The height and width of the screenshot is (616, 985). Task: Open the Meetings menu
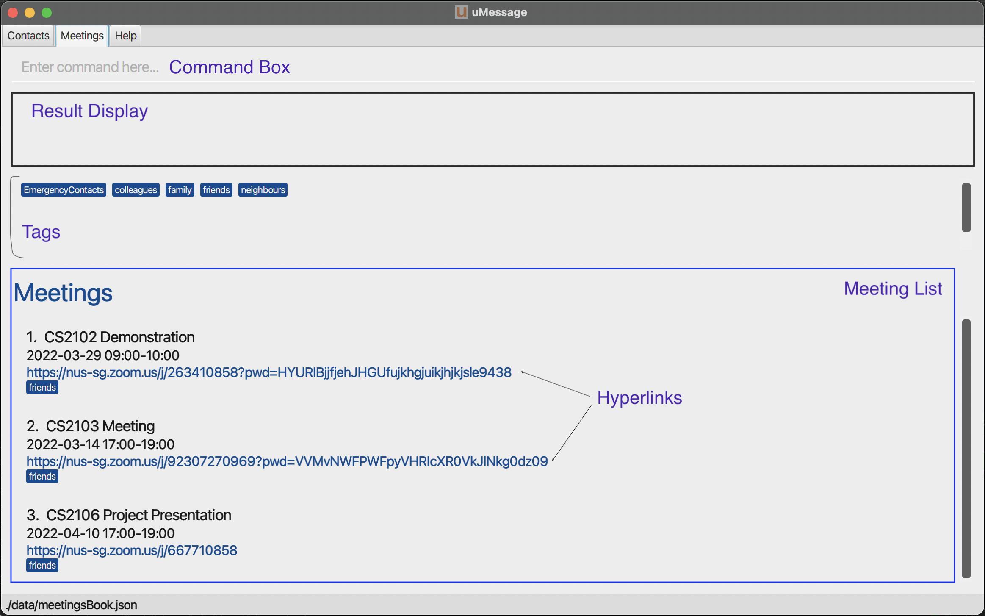click(82, 36)
